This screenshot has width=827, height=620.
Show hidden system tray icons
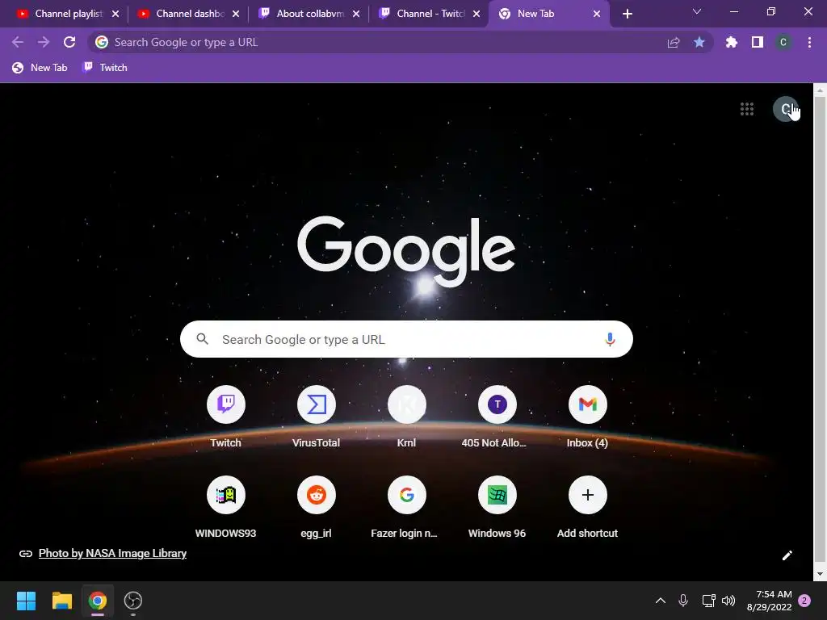coord(661,601)
